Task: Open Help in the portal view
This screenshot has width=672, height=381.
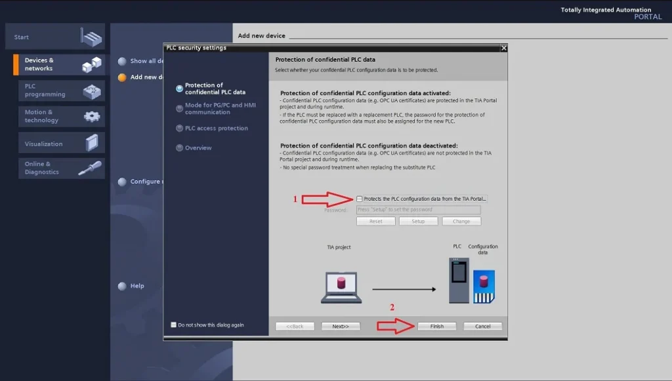Action: click(x=136, y=286)
